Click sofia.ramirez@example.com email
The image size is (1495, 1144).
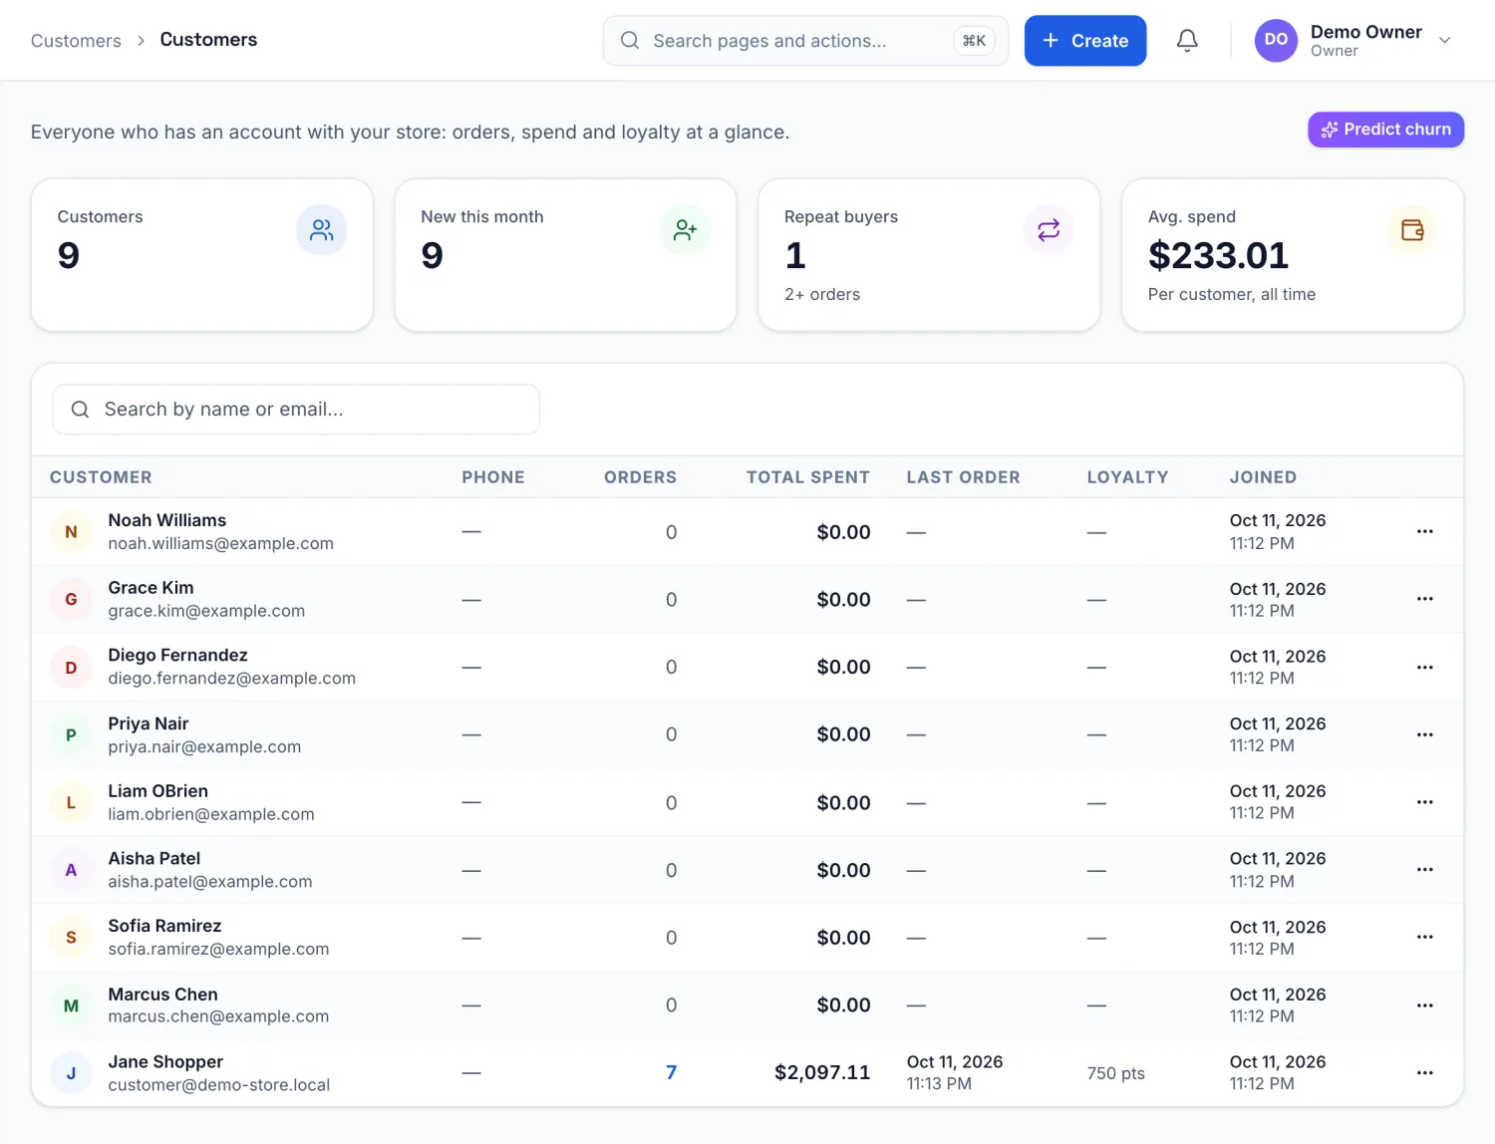point(218,949)
